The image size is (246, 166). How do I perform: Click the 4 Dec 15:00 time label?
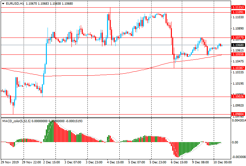tap(115, 162)
